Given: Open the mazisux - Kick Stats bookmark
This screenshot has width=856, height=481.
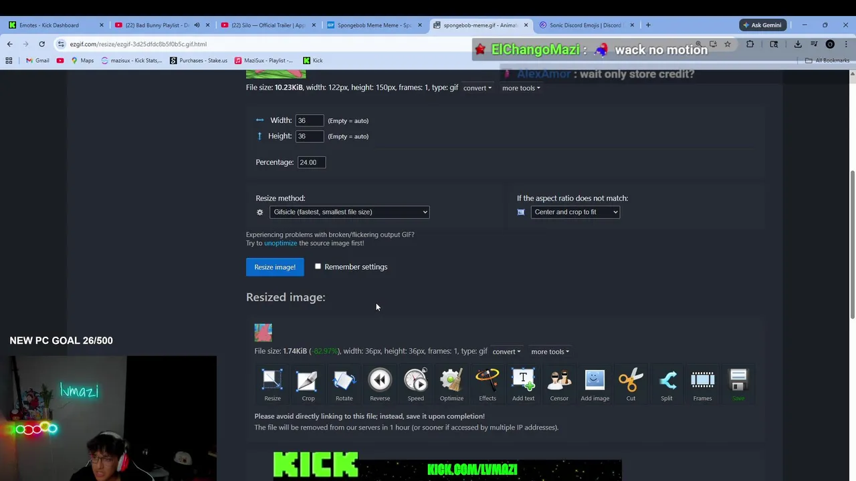Looking at the screenshot, I should [x=132, y=60].
